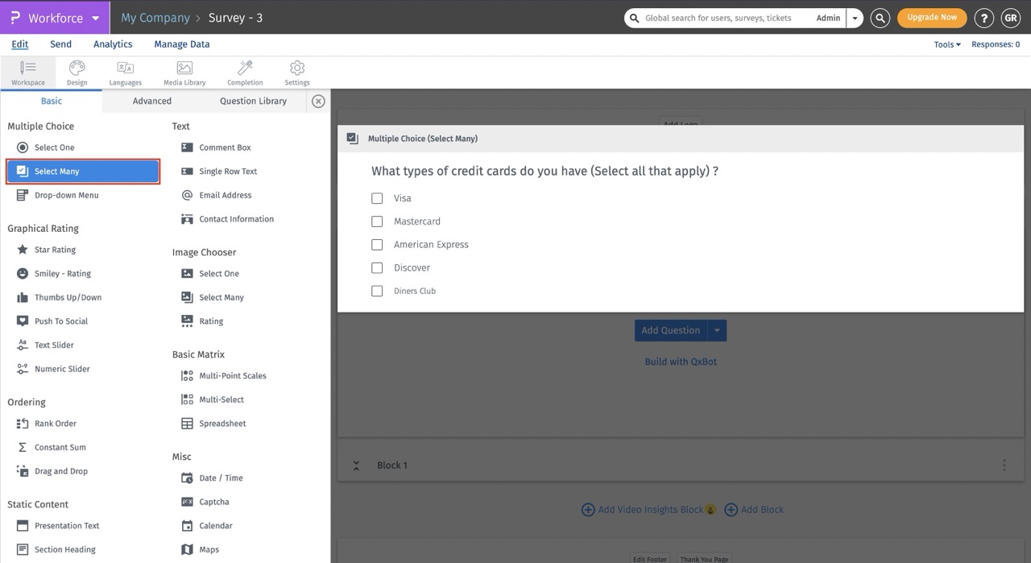The width and height of the screenshot is (1031, 563).
Task: Click the Upgrade Now button
Action: (x=932, y=17)
